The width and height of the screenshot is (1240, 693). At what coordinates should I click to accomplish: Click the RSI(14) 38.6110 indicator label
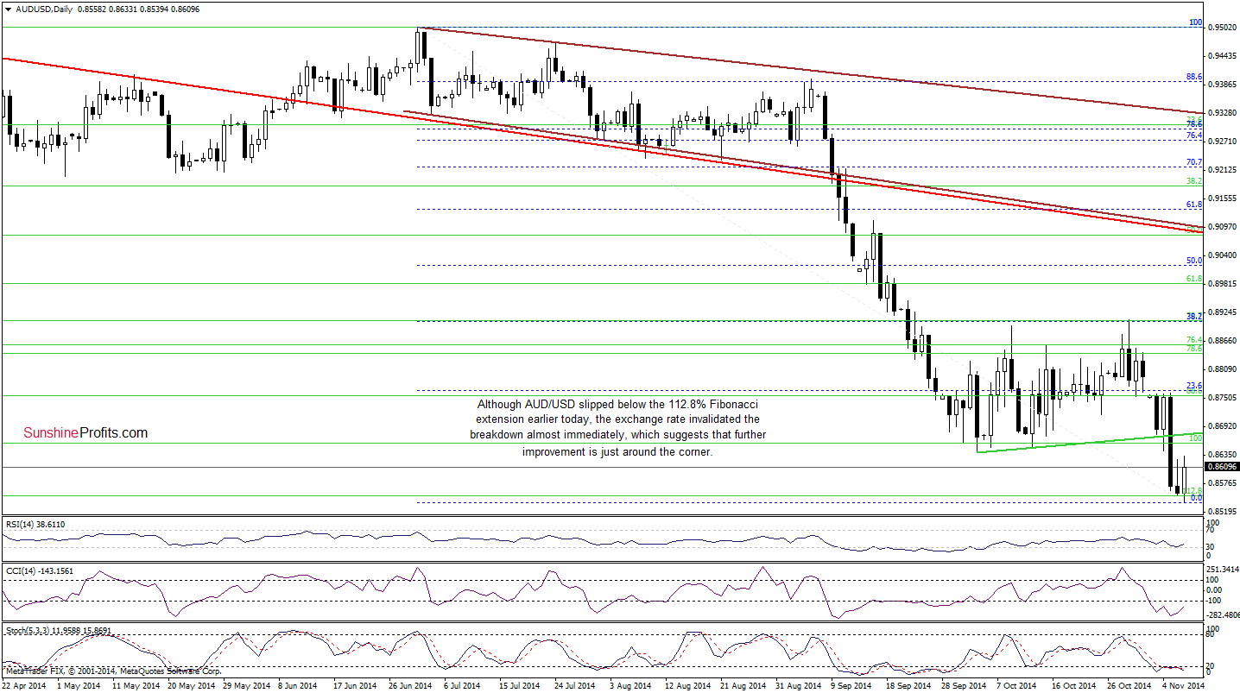pyautogui.click(x=35, y=524)
